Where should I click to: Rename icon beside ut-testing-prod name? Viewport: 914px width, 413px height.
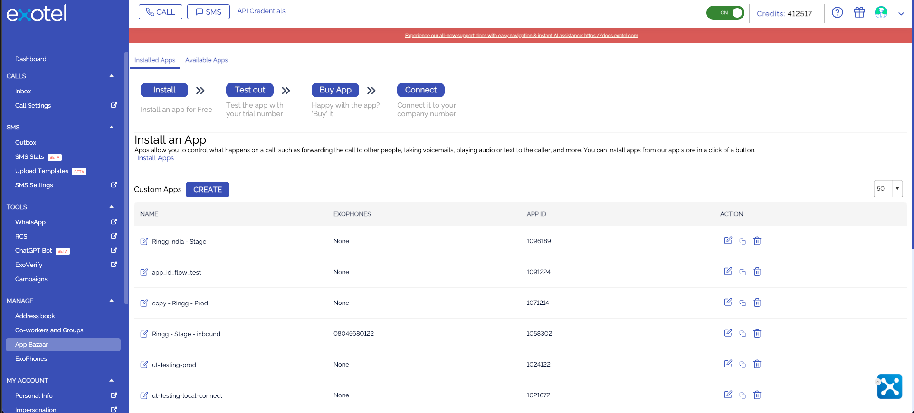pos(144,365)
